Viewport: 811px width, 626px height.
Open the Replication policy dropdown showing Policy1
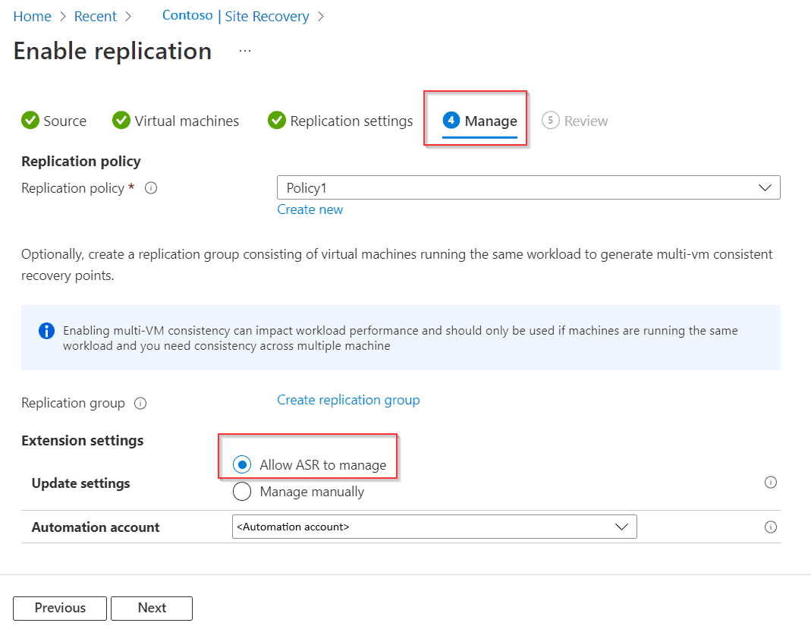point(528,187)
